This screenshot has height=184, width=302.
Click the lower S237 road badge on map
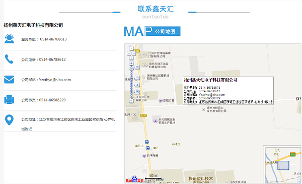click(x=143, y=115)
